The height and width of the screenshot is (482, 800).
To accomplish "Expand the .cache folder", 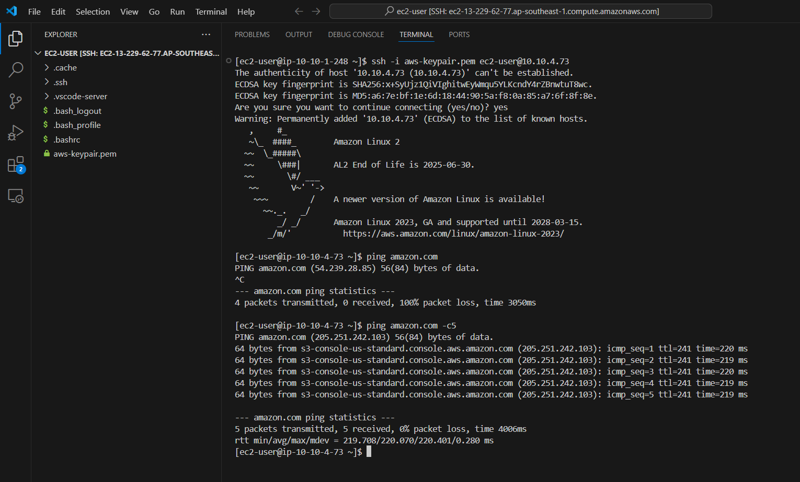I will tap(126, 67).
